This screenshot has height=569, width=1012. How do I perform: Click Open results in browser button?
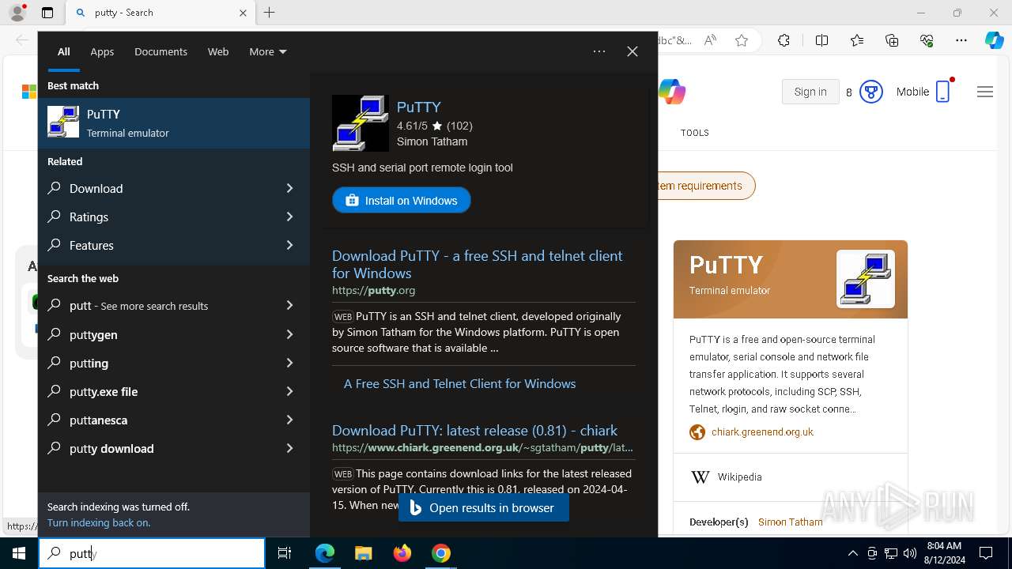coord(484,508)
